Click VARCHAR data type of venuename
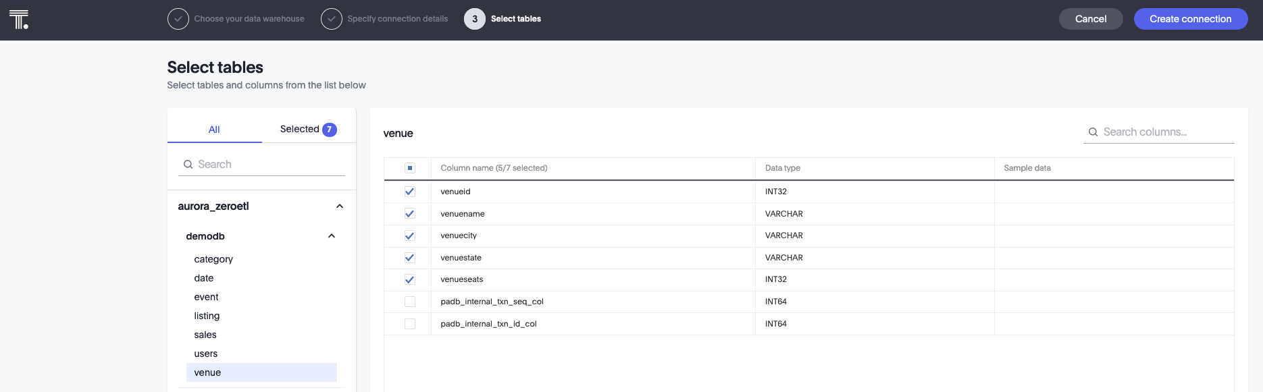This screenshot has width=1263, height=392. 784,214
